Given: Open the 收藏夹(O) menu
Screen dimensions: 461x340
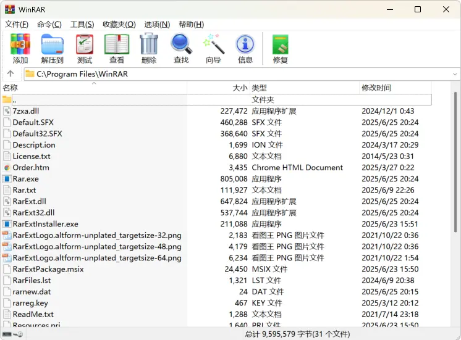Looking at the screenshot, I should (x=119, y=24).
